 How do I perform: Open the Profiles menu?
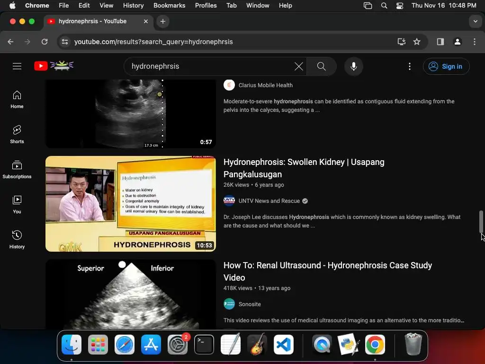click(206, 6)
